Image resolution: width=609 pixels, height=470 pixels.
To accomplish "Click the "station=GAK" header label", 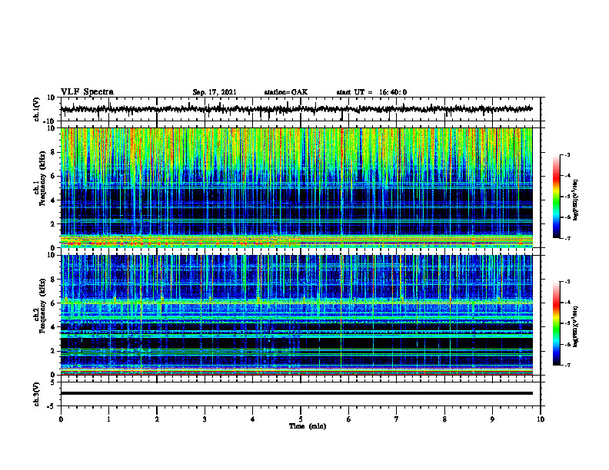I will [286, 92].
